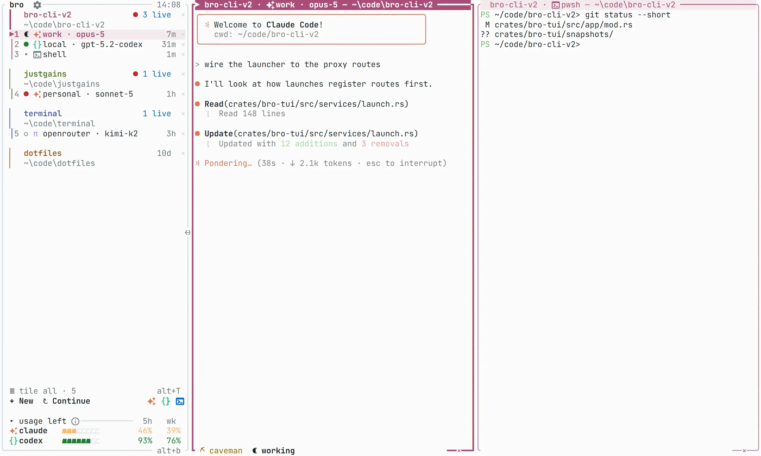Screen dimensions: 761x456
Task: Expand the dotfiles project group
Action: click(x=43, y=153)
